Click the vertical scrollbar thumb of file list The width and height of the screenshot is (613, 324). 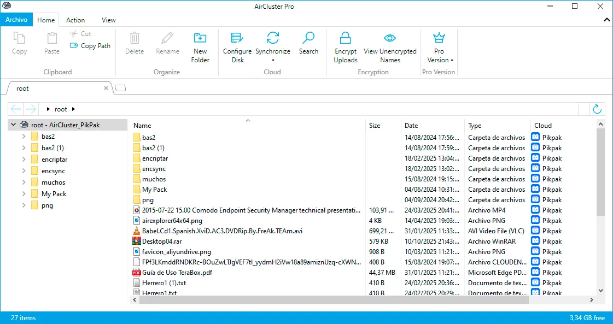pyautogui.click(x=601, y=172)
